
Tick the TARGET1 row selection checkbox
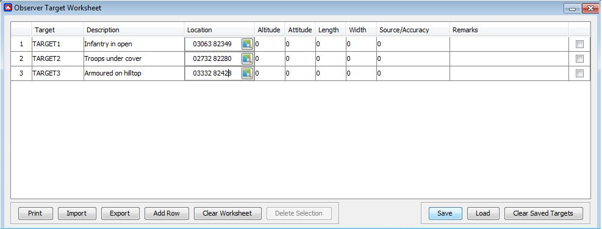(x=579, y=44)
